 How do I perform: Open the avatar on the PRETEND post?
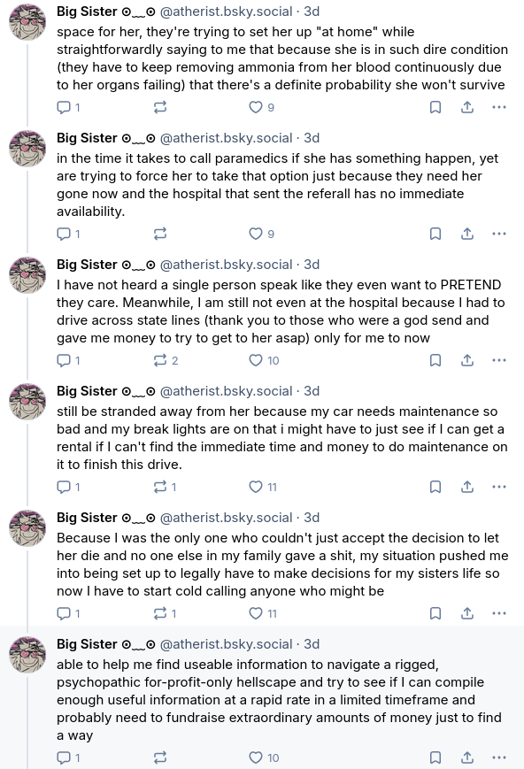coord(28,275)
